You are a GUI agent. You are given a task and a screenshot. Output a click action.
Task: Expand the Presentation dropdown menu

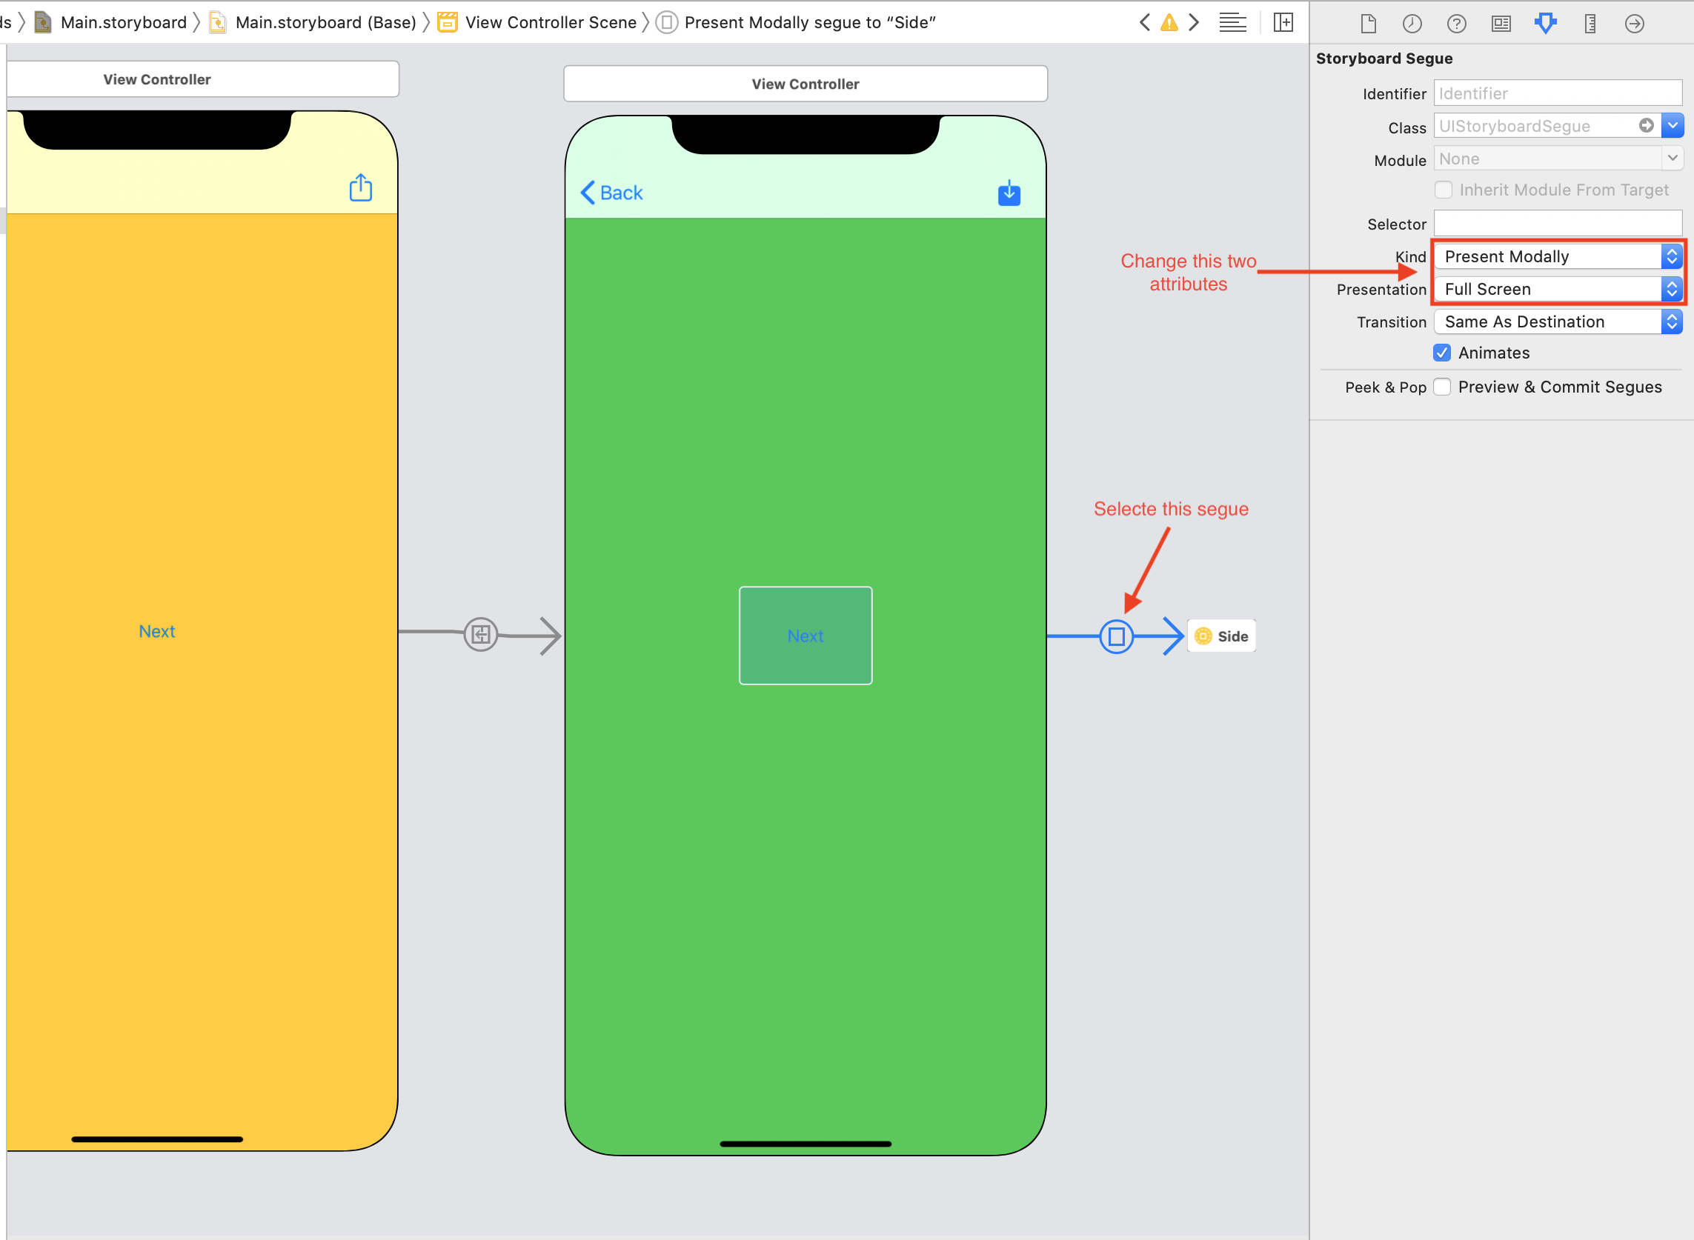pyautogui.click(x=1670, y=290)
